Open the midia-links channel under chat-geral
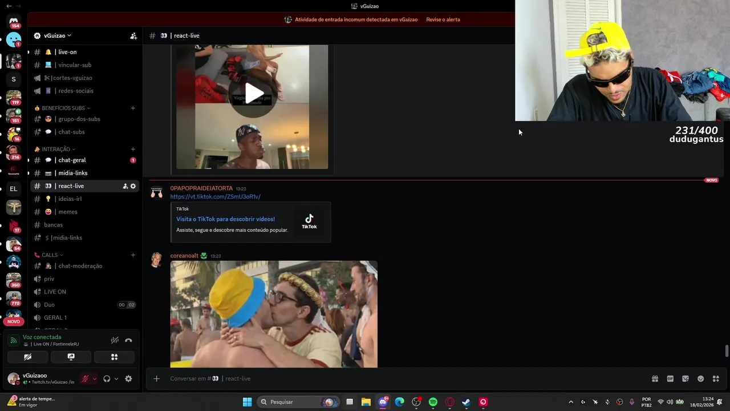 click(x=84, y=173)
